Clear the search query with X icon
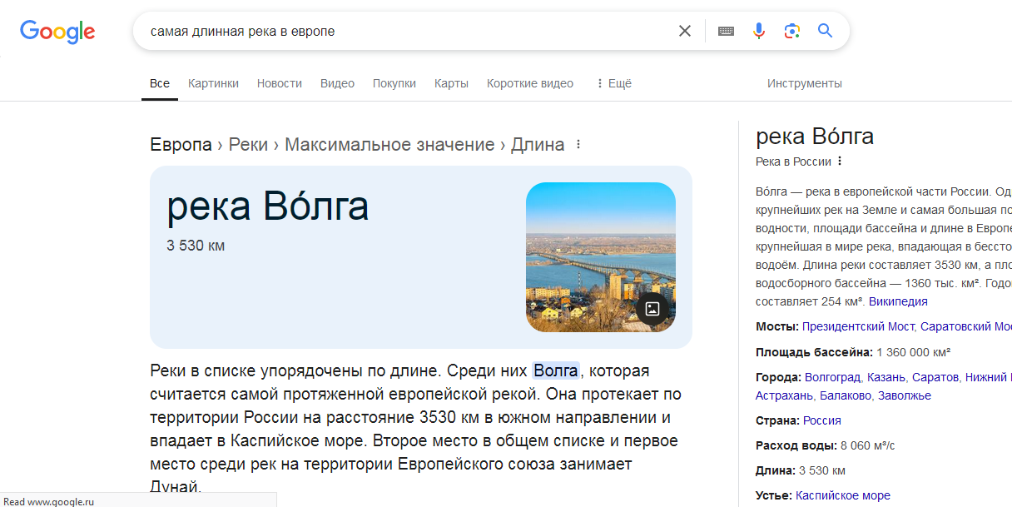This screenshot has width=1012, height=507. (x=684, y=31)
